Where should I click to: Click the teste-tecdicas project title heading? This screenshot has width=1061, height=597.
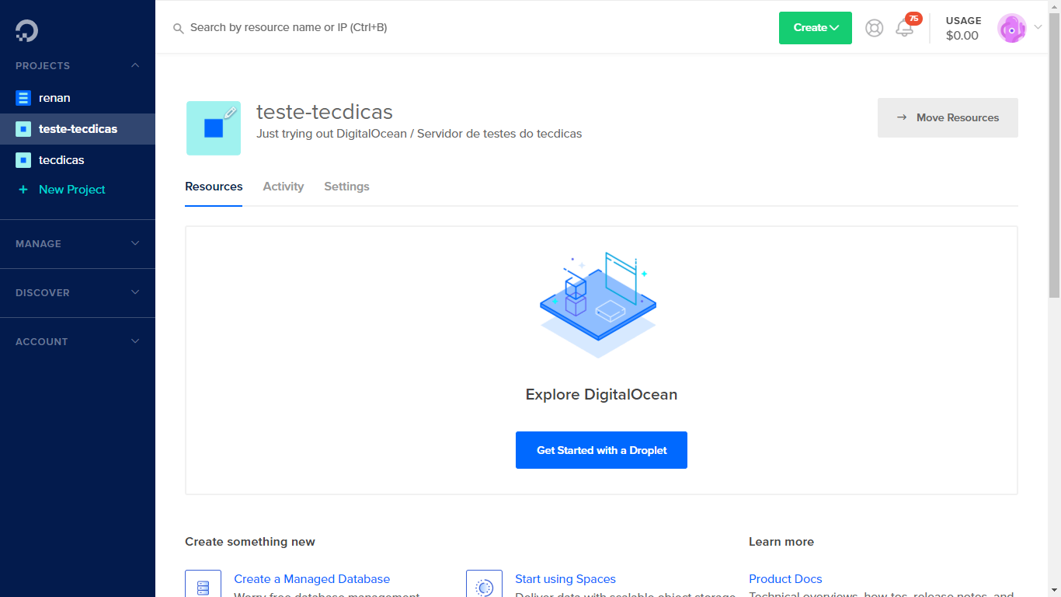(x=325, y=111)
